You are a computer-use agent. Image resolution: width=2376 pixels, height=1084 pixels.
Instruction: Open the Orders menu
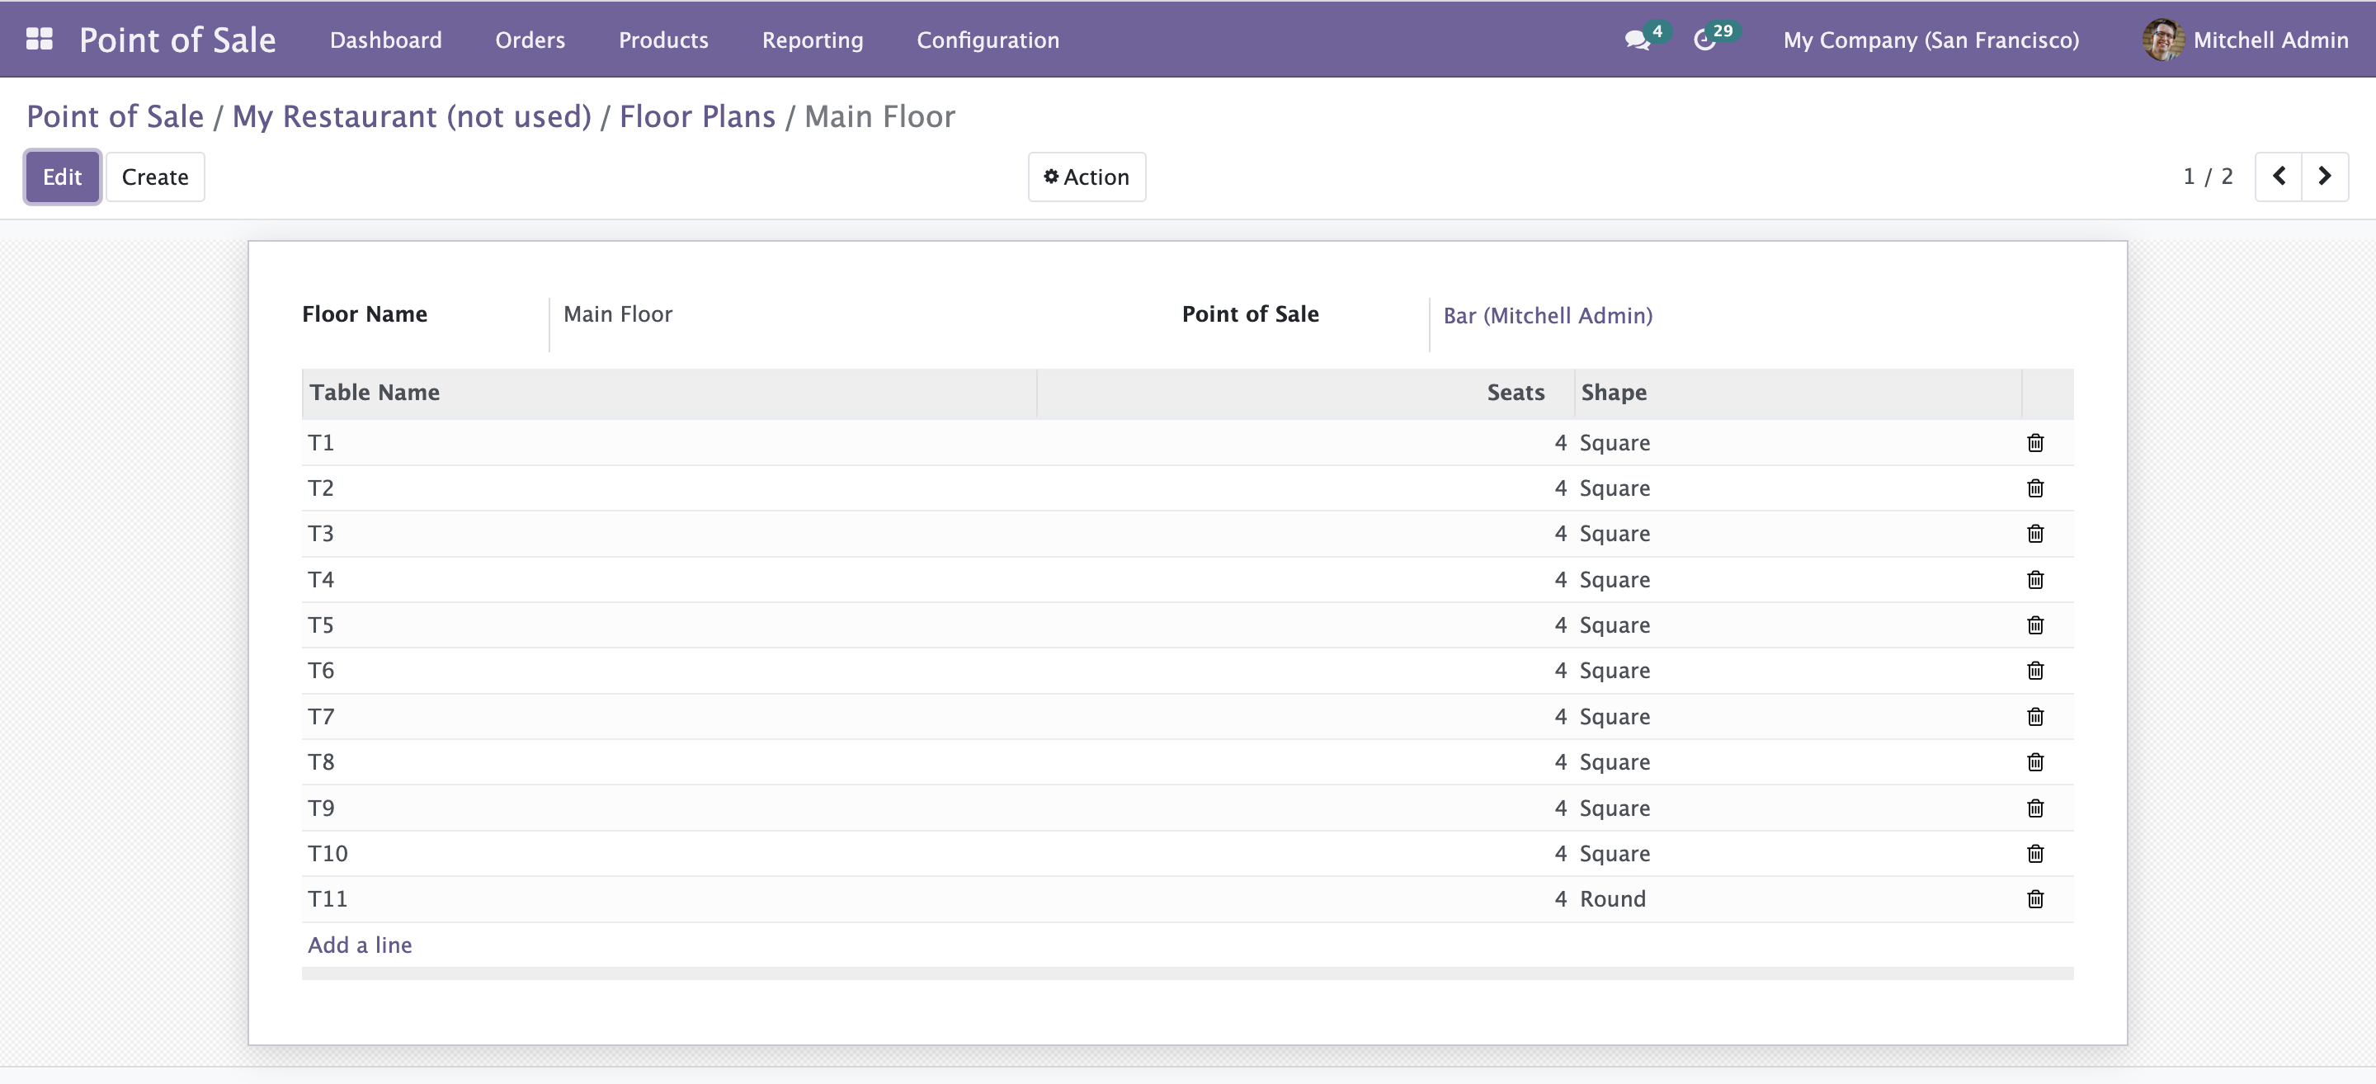[x=530, y=40]
